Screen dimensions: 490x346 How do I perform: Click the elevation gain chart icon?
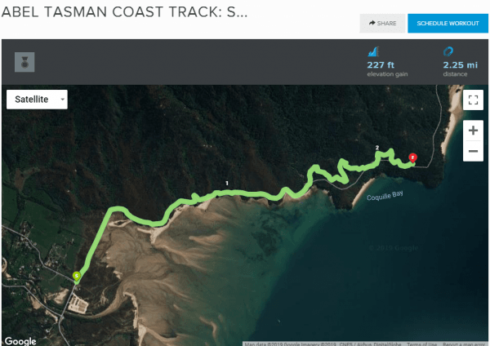click(373, 51)
